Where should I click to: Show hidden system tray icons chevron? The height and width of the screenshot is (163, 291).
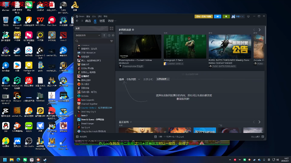[230, 160]
